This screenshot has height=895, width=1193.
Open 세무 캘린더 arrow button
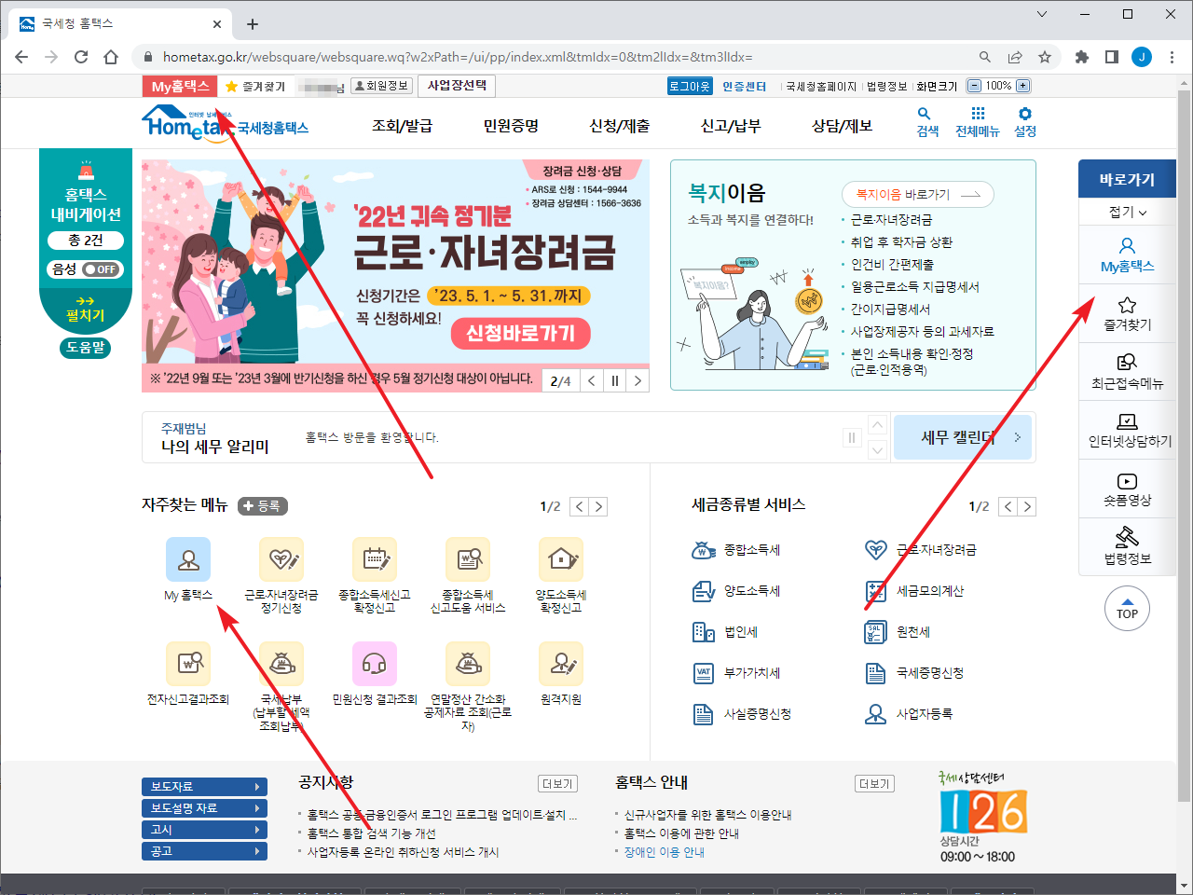coord(963,437)
